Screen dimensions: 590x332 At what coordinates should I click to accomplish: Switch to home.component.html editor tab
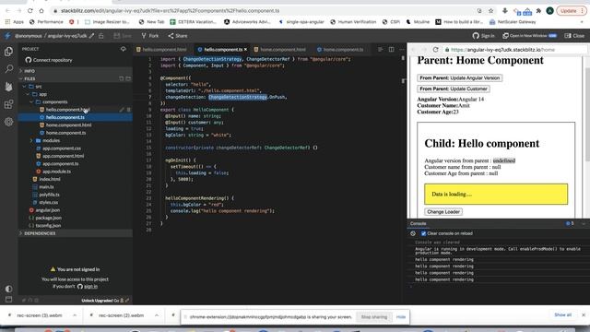[x=280, y=49]
